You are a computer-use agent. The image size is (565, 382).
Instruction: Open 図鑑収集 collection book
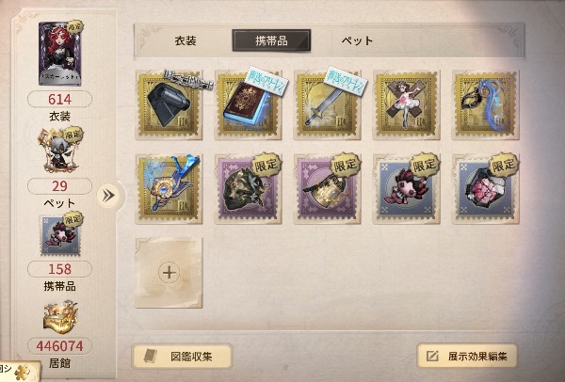[182, 357]
